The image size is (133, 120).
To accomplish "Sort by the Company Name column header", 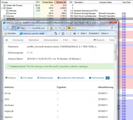I will coord(105,2).
